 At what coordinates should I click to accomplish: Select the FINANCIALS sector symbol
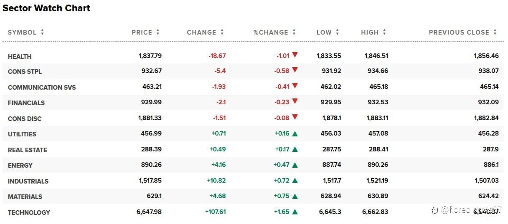click(x=26, y=103)
